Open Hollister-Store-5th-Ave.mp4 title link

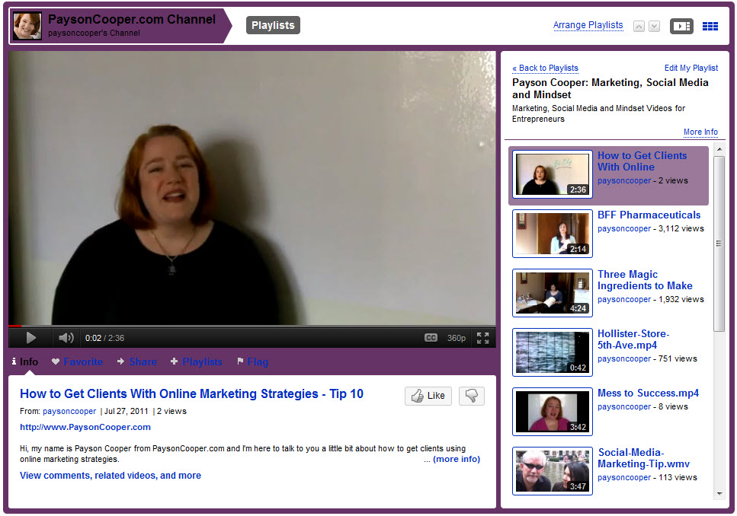[633, 339]
